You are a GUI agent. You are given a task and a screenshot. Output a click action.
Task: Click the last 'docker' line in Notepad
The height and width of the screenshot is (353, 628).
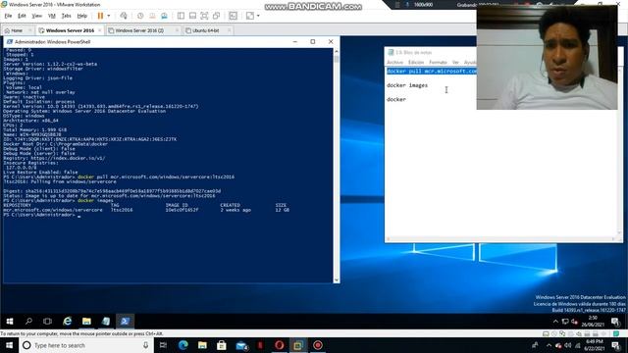396,99
